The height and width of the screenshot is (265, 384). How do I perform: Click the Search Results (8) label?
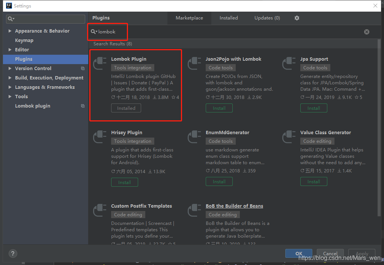click(x=113, y=44)
